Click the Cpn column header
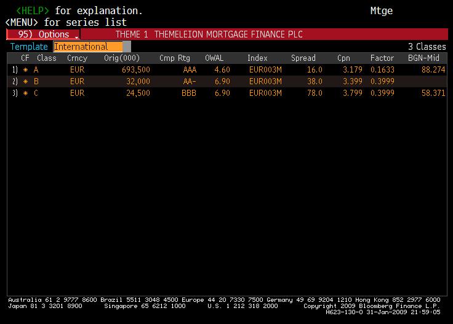Viewport: 453px width, 324px height. coord(343,58)
